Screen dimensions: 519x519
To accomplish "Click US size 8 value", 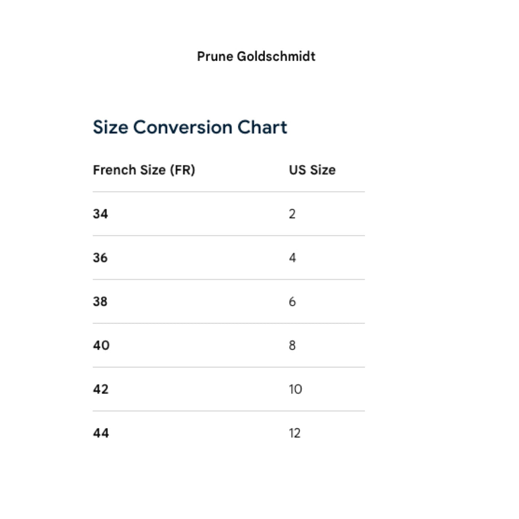I will (x=292, y=345).
